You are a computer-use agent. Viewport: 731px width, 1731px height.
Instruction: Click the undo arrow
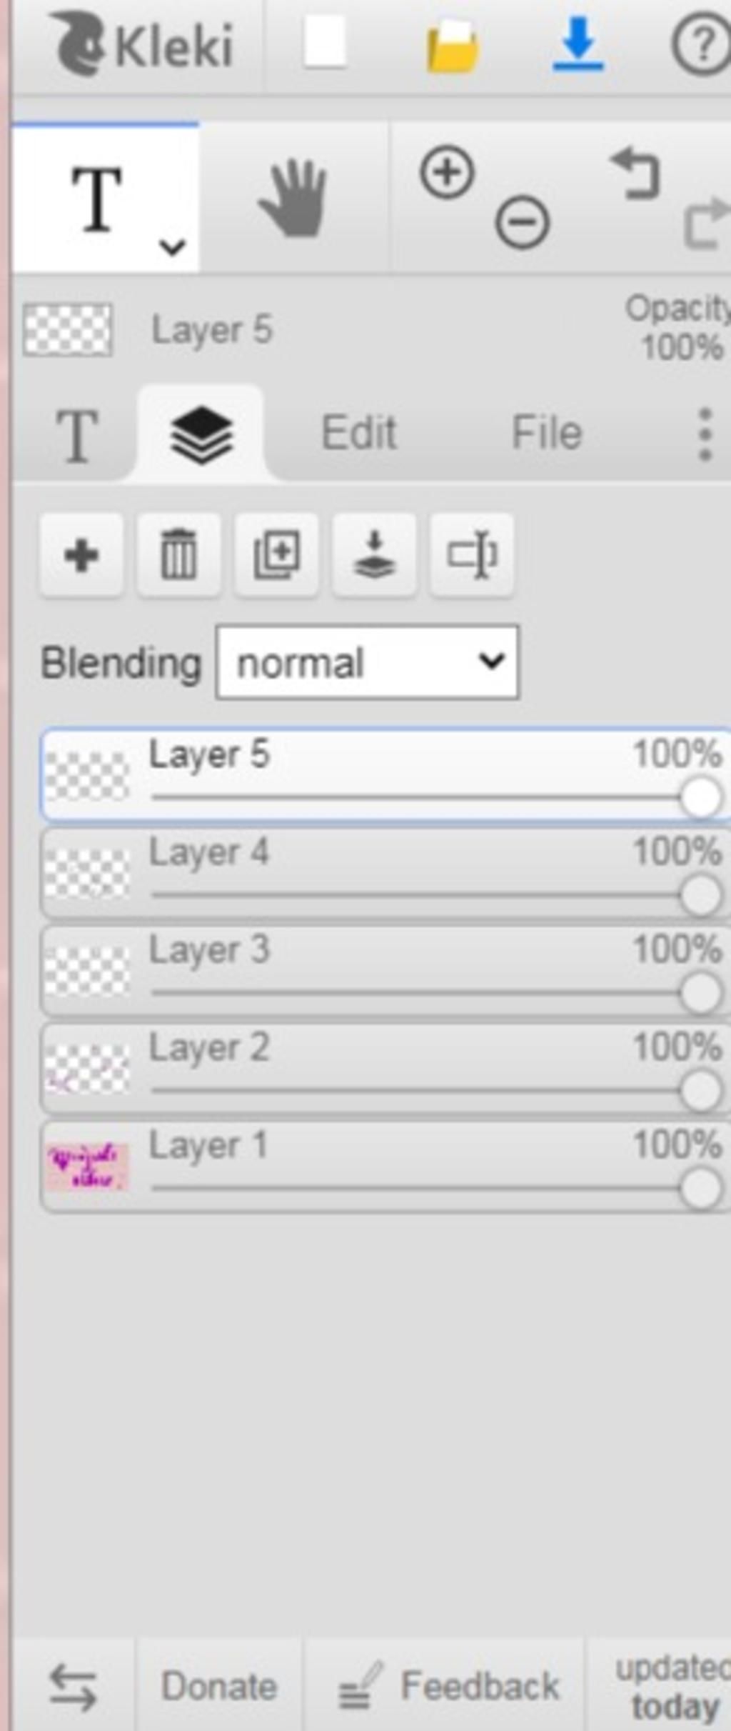click(636, 172)
